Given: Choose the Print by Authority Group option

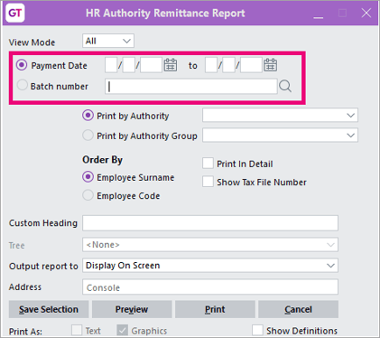Looking at the screenshot, I should coord(88,136).
